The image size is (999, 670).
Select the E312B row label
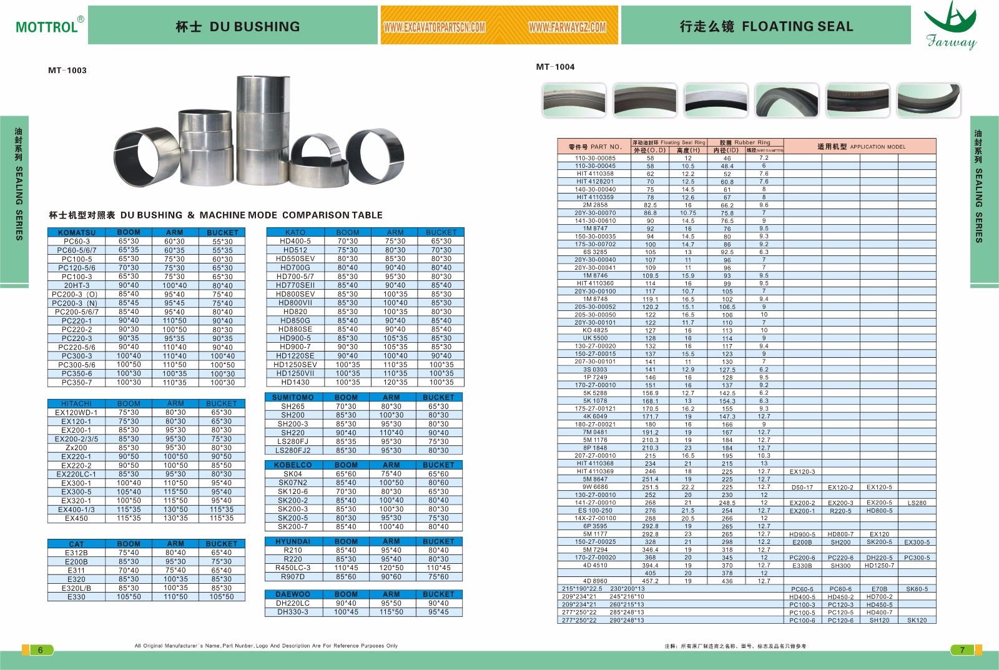[77, 553]
